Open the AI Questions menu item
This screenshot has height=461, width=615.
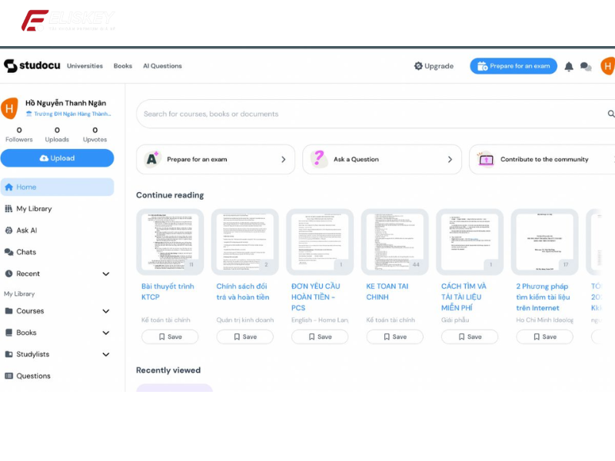tap(162, 66)
